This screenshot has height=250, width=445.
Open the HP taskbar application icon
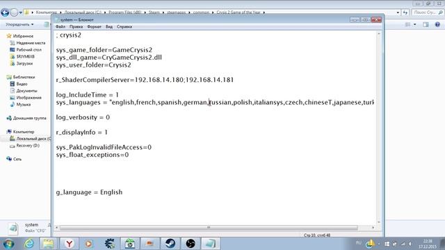pyautogui.click(x=130, y=244)
